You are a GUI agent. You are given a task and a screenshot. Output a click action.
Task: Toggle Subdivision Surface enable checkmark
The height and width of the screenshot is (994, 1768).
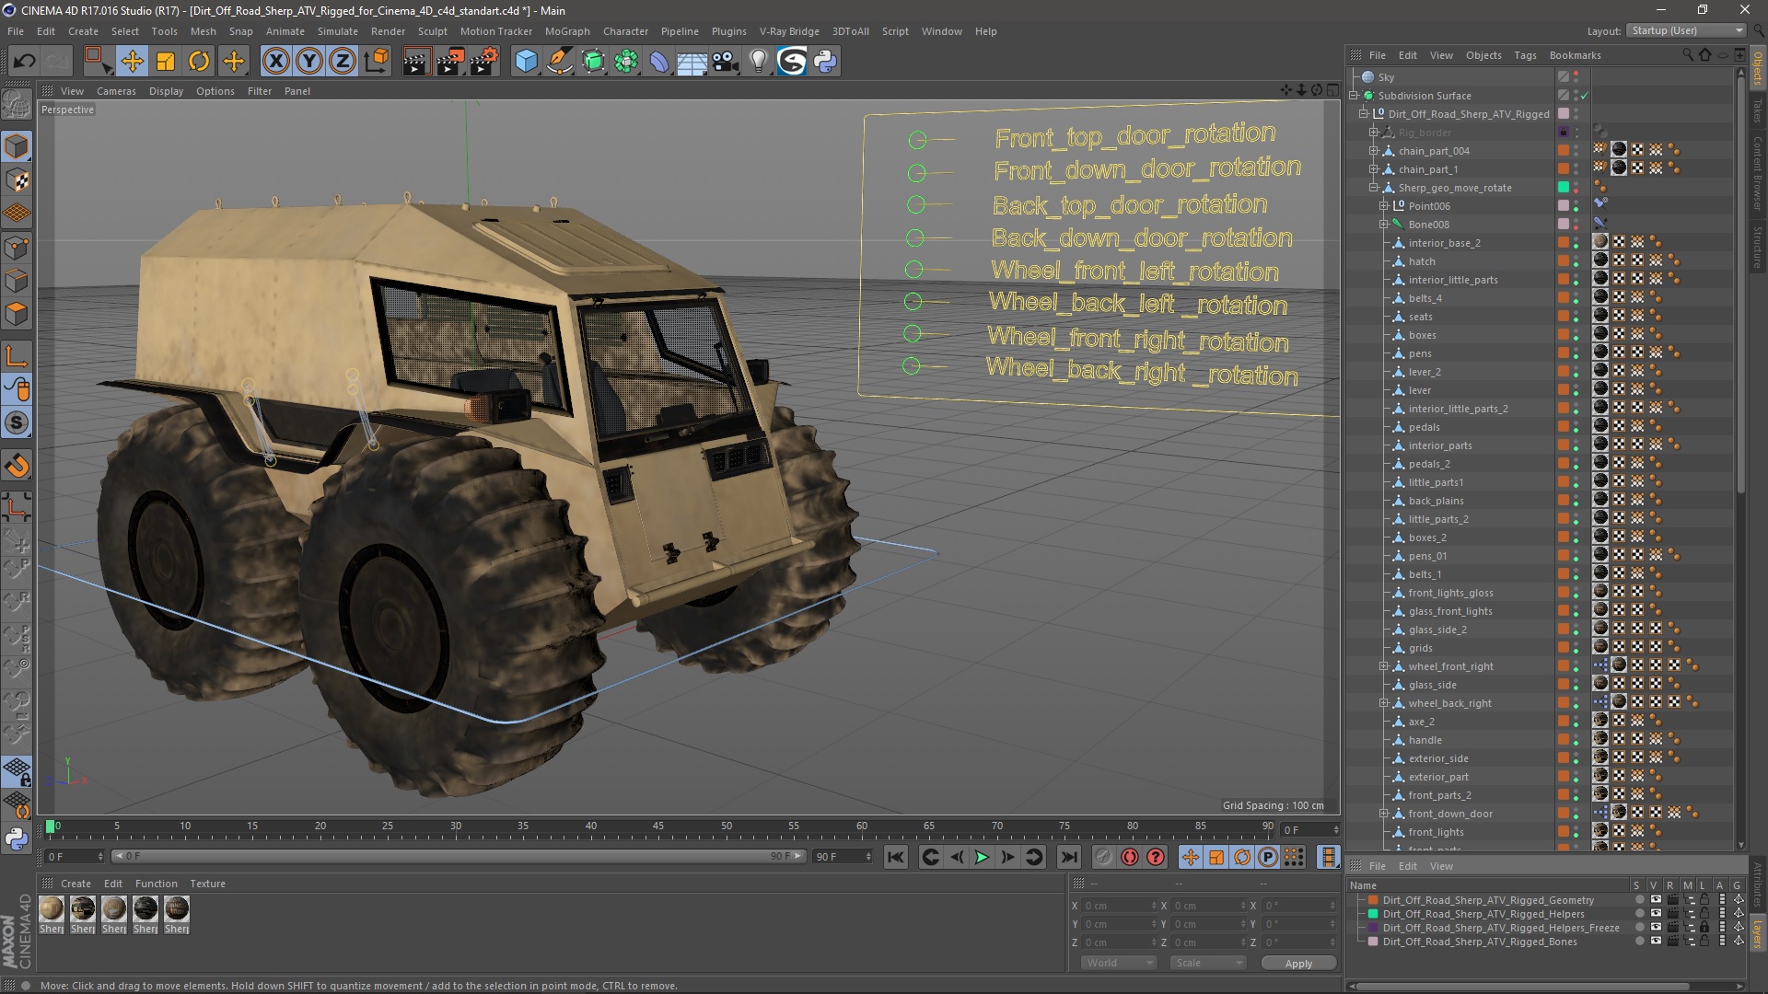[x=1584, y=96]
